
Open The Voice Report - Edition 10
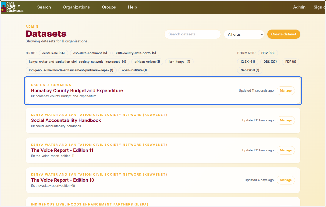coord(62,180)
